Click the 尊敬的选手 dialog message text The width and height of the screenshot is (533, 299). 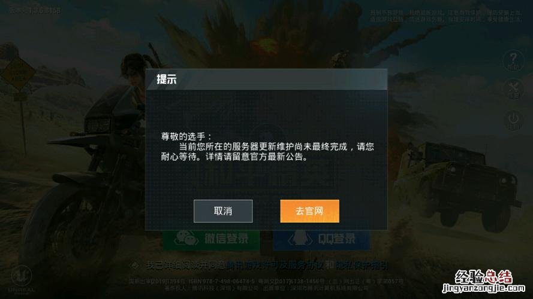coord(267,147)
